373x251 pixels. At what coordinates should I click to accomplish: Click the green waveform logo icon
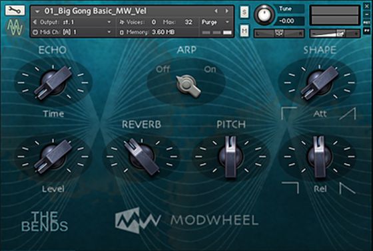15,27
